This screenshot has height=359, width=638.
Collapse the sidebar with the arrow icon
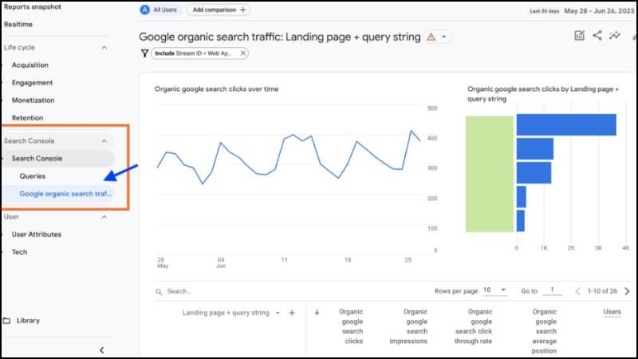pyautogui.click(x=102, y=350)
